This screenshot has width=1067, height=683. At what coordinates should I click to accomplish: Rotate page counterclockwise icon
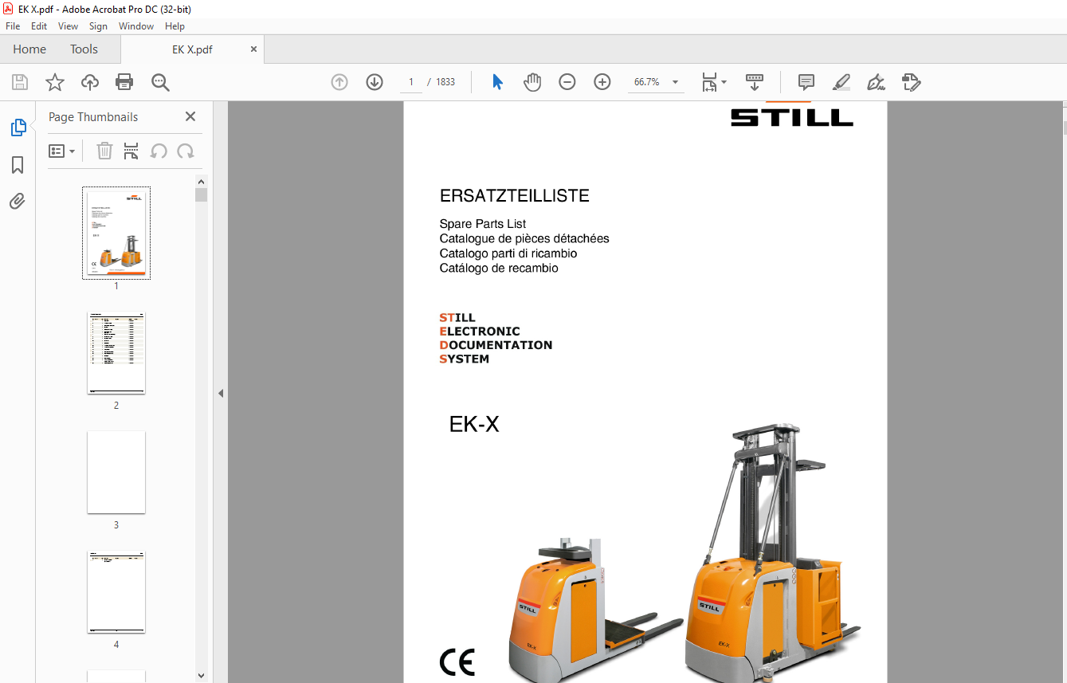point(159,151)
